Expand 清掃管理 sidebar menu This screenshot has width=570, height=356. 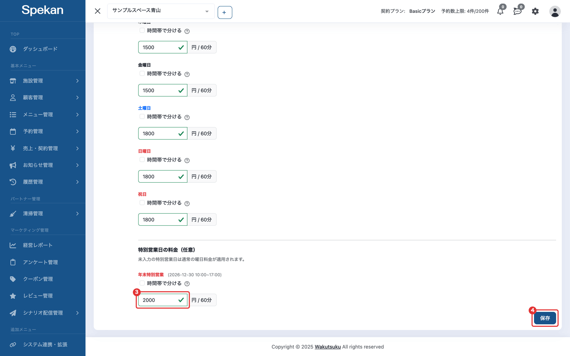43,214
